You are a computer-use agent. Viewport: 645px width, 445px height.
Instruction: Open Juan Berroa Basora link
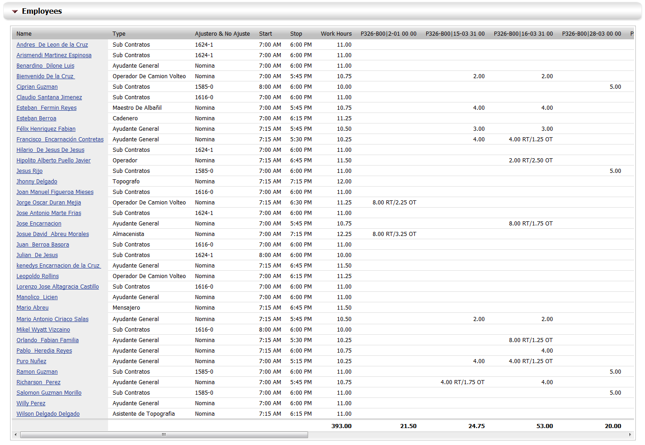click(x=43, y=245)
